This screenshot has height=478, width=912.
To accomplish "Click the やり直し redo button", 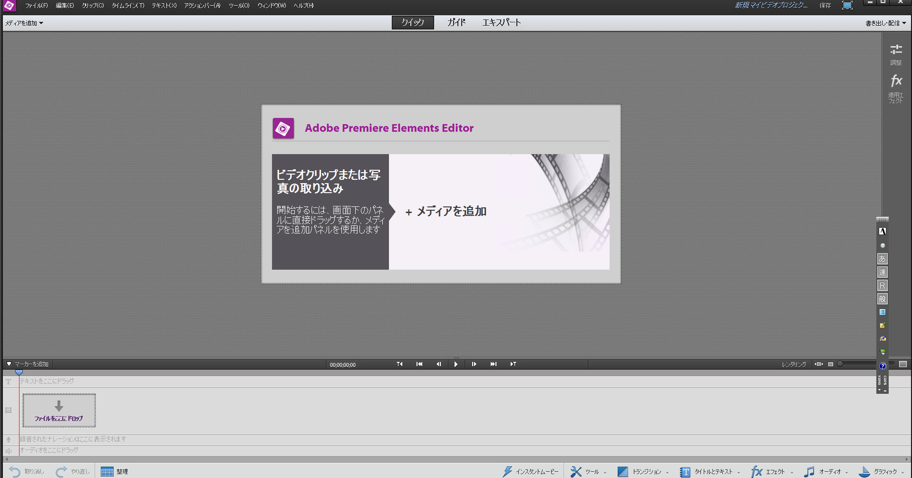I will (73, 471).
